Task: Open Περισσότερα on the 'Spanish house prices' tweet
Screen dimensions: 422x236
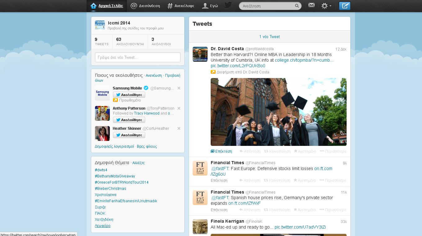Action: pyautogui.click(x=333, y=210)
